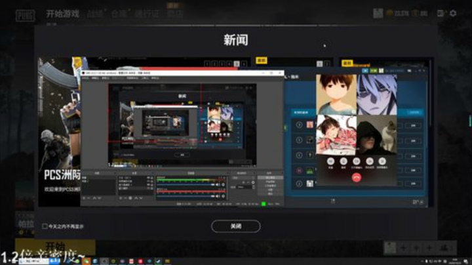Open OBS scene transition dropdown
Viewport: 472px width, 265px height.
point(243,178)
